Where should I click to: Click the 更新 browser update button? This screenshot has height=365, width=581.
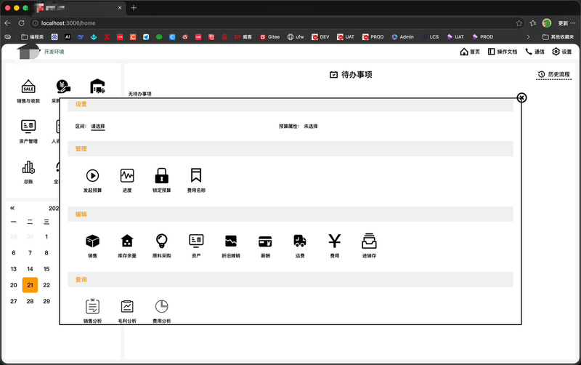coord(567,23)
